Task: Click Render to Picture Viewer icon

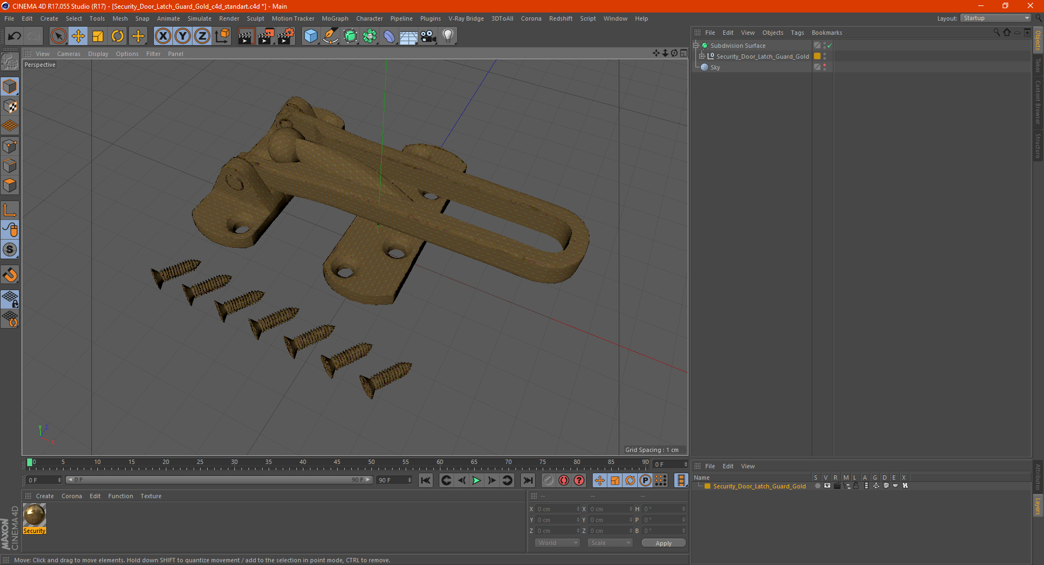Action: [x=266, y=36]
